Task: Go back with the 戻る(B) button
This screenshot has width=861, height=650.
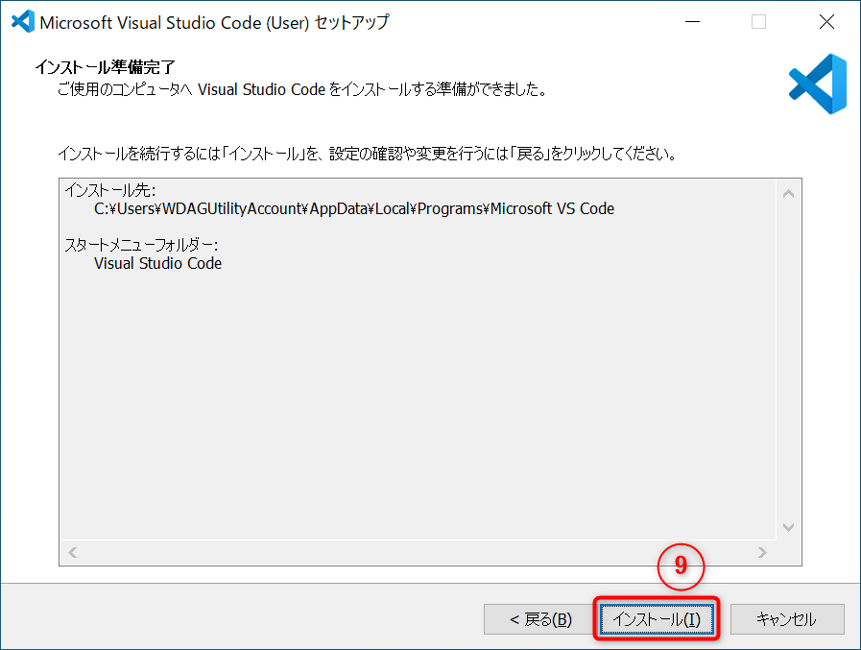Action: click(x=540, y=619)
